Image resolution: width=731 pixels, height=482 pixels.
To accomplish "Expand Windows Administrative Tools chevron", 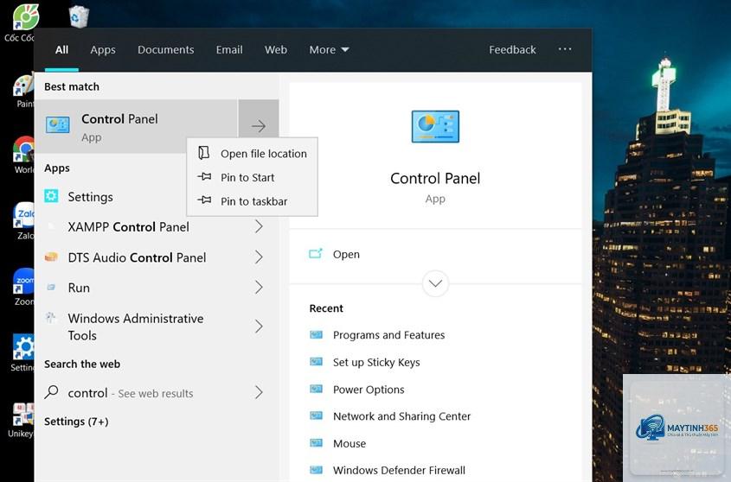I will click(260, 327).
